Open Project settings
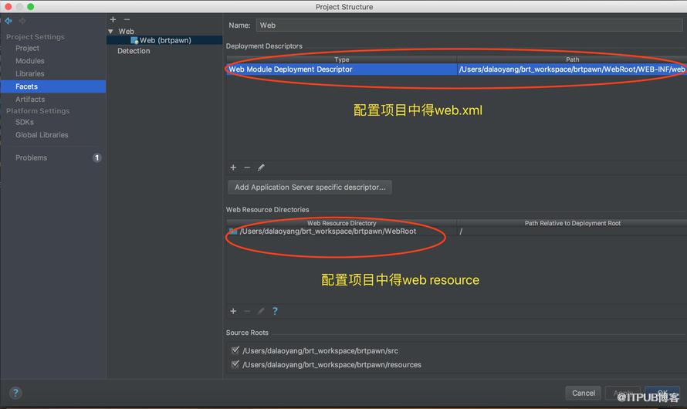Viewport: 687px width, 409px height. pos(27,48)
